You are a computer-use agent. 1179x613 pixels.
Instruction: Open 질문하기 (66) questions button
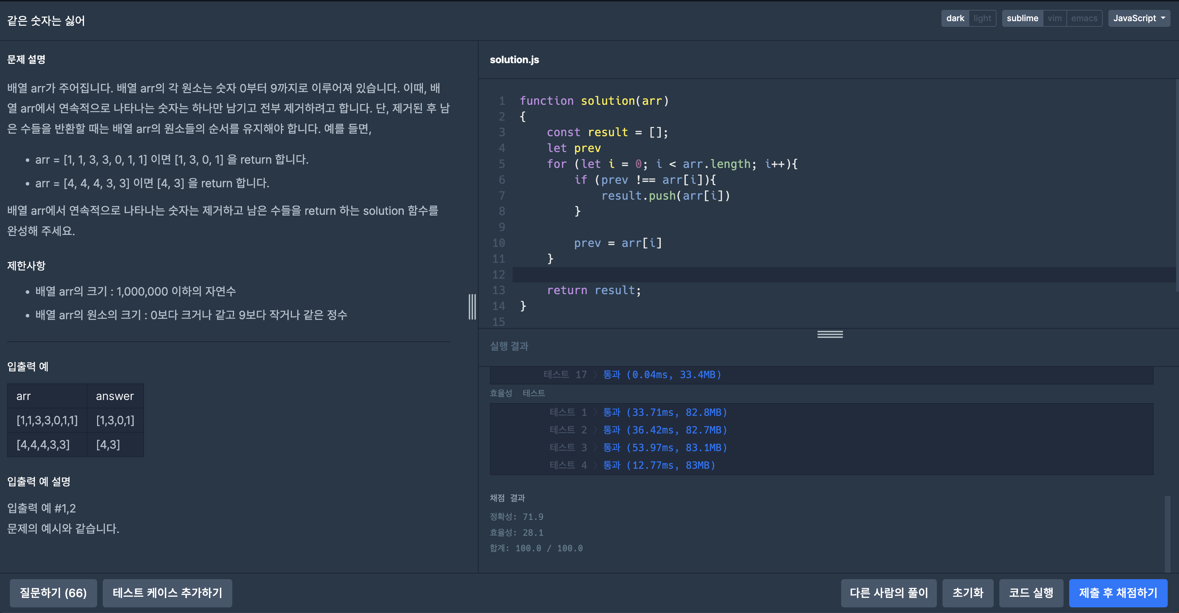point(53,593)
